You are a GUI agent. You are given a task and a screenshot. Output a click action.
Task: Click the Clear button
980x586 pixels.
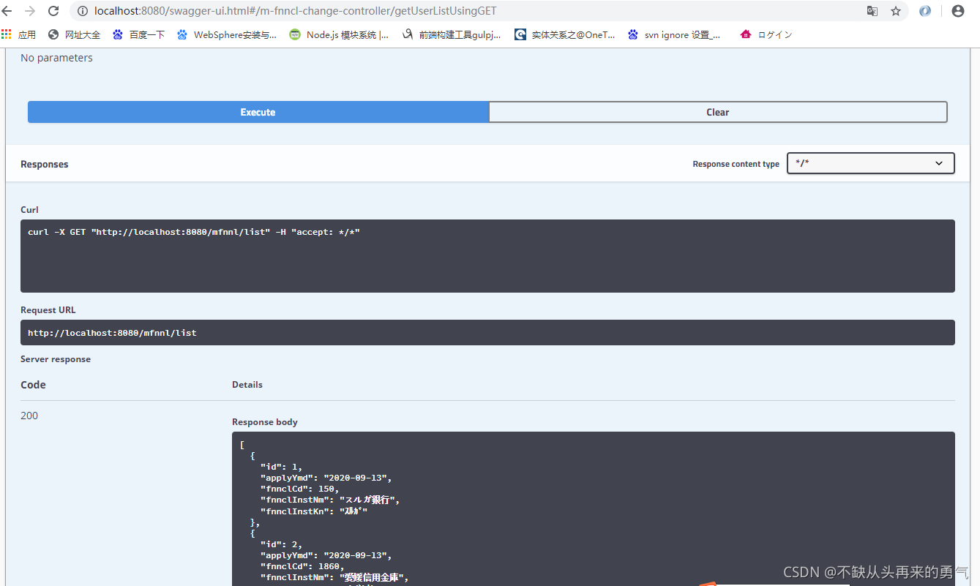718,112
